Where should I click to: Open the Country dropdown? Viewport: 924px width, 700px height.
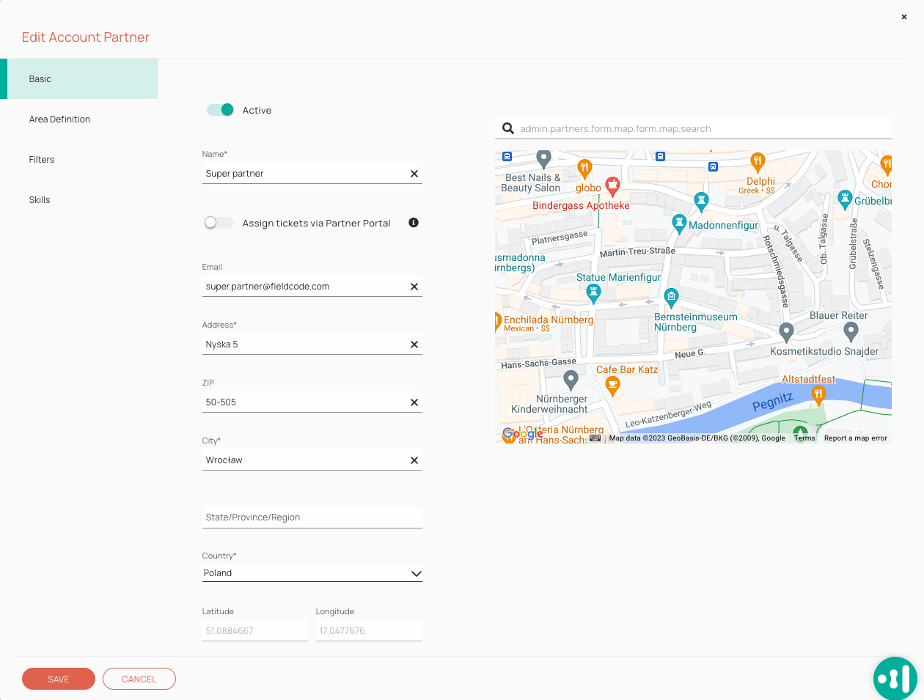point(417,574)
